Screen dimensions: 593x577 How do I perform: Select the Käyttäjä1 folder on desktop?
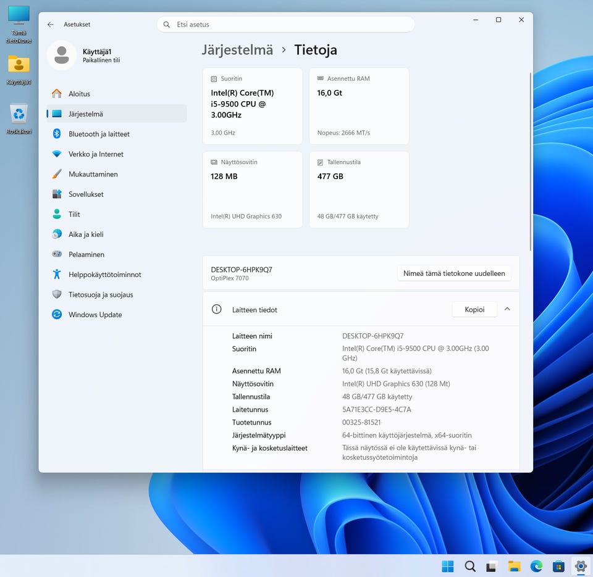19,70
